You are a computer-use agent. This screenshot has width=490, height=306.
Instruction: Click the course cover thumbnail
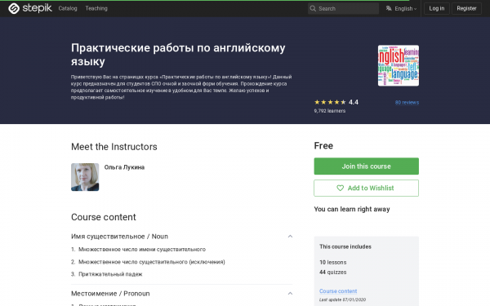point(399,65)
